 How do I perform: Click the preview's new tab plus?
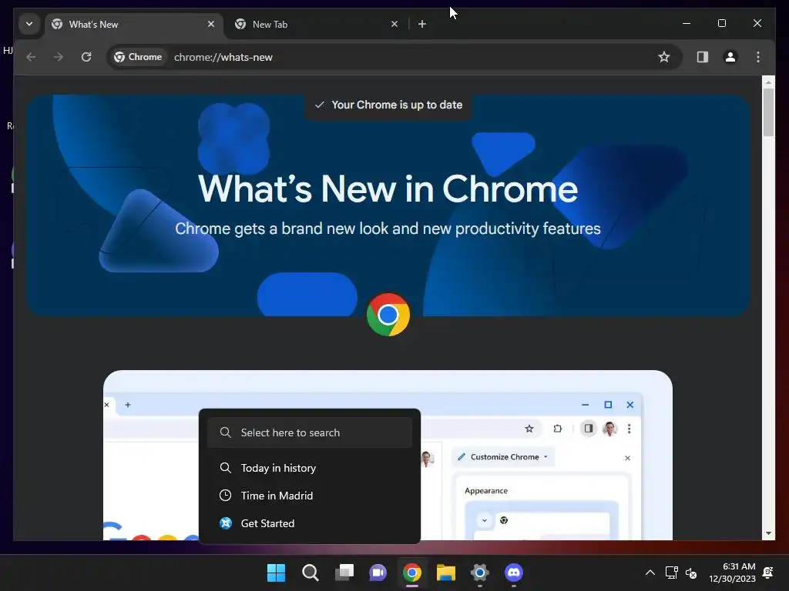128,405
